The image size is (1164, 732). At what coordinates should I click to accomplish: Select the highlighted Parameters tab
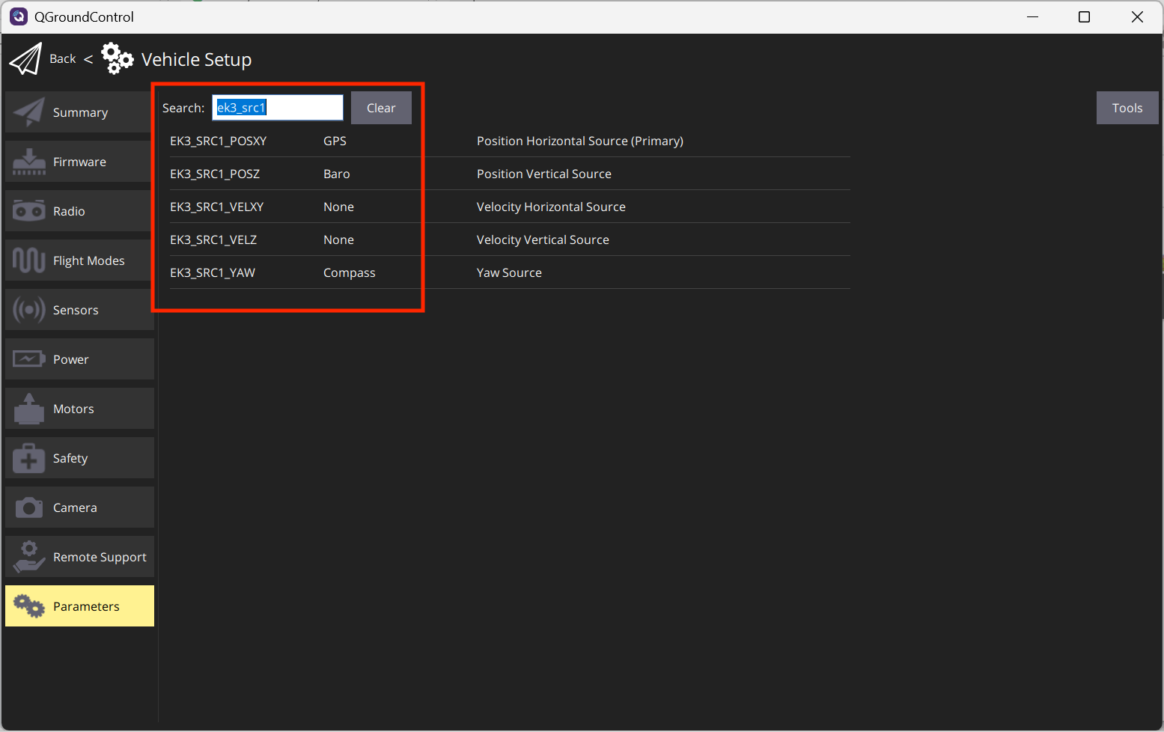point(79,606)
